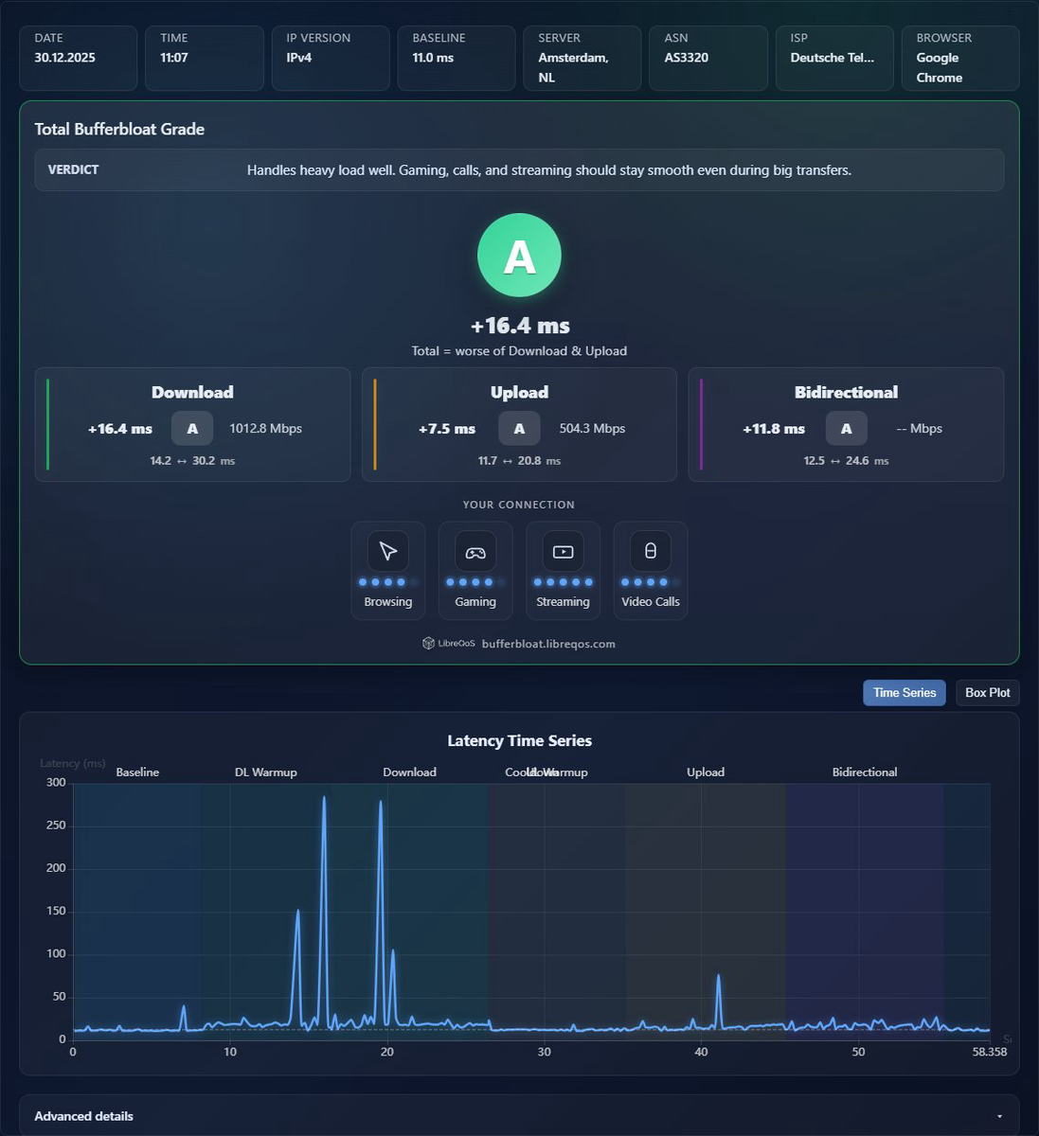Screen dimensions: 1039x1136
Task: Click the Gaming controller icon
Action: click(x=475, y=551)
